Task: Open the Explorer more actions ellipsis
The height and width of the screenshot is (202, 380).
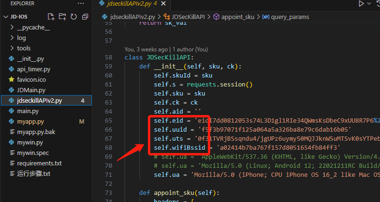Action: click(x=81, y=4)
